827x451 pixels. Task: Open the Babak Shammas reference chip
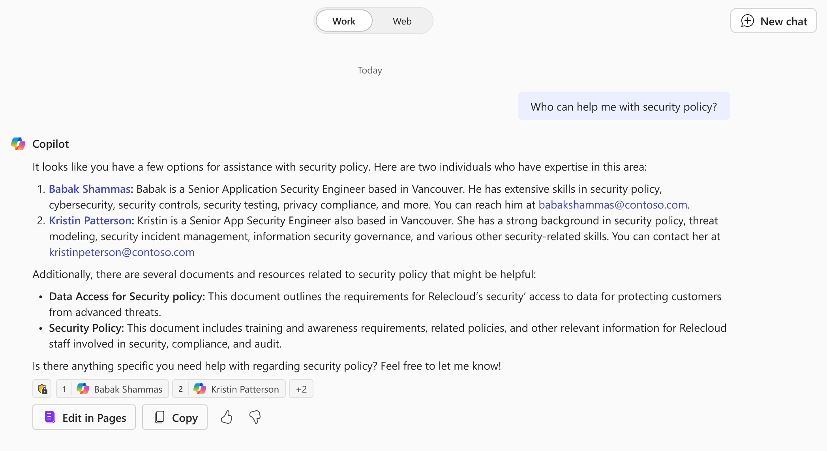[113, 389]
